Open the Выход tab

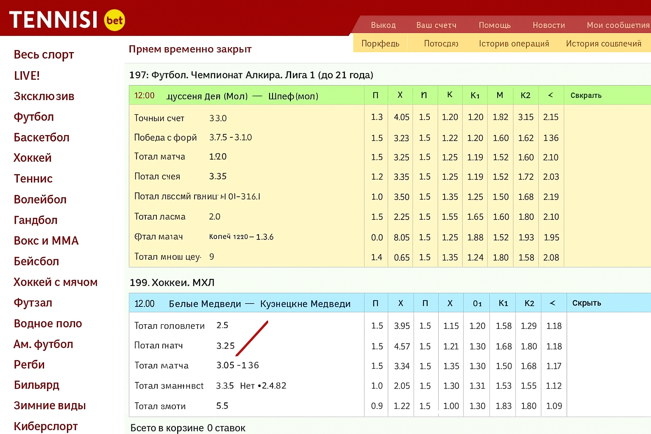coord(383,25)
